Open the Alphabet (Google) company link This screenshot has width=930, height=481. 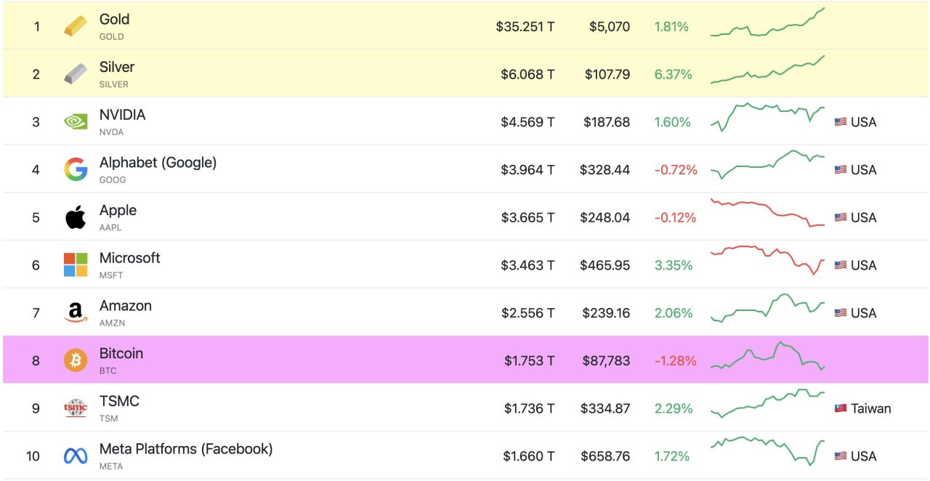pos(158,163)
